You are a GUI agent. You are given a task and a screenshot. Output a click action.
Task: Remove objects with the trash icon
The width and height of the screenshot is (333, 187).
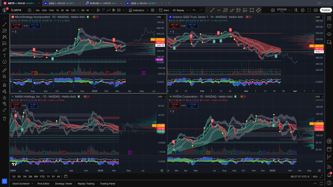click(x=4, y=119)
